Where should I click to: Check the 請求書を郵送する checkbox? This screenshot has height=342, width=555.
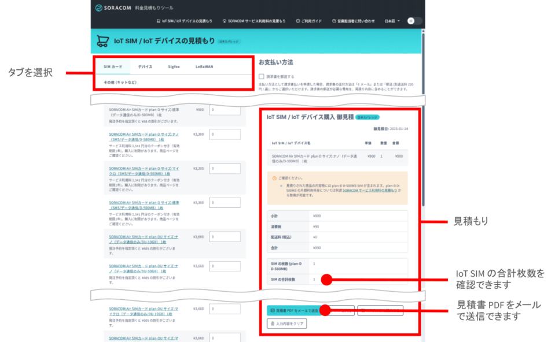262,76
